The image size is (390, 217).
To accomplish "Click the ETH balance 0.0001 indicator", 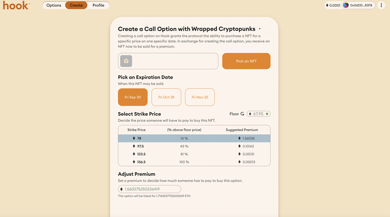I will 333,5.
